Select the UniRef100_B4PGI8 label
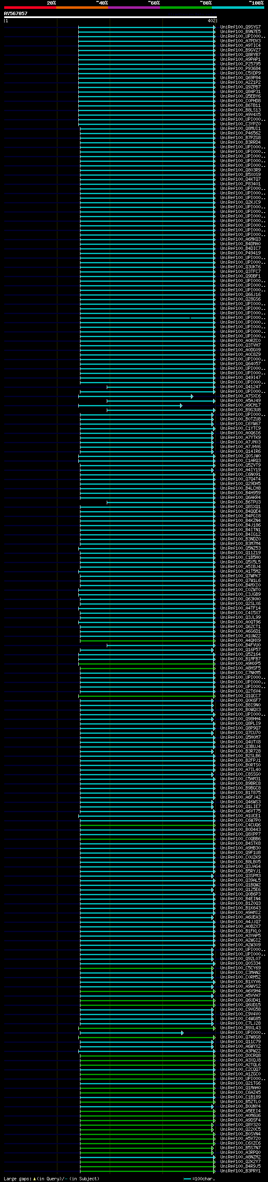The width and height of the screenshot is (268, 1182). click(x=240, y=516)
